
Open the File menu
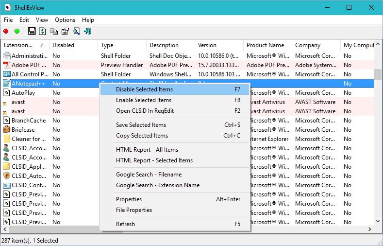tap(8, 20)
